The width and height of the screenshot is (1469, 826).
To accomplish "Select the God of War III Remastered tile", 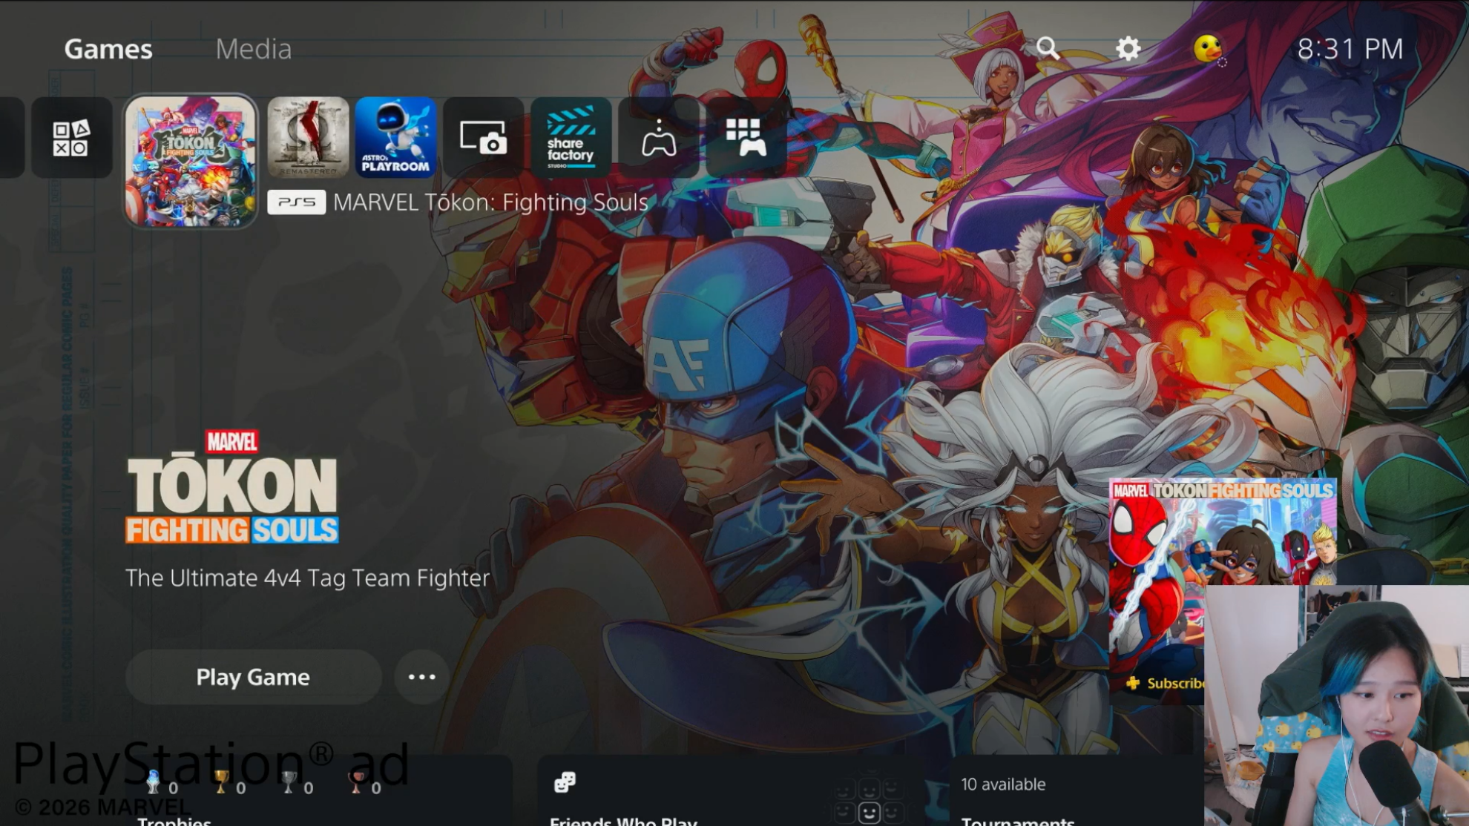I will pos(308,137).
